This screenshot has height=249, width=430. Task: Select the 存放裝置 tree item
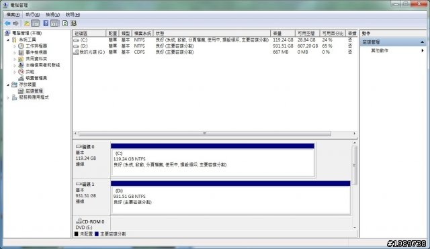pyautogui.click(x=27, y=85)
